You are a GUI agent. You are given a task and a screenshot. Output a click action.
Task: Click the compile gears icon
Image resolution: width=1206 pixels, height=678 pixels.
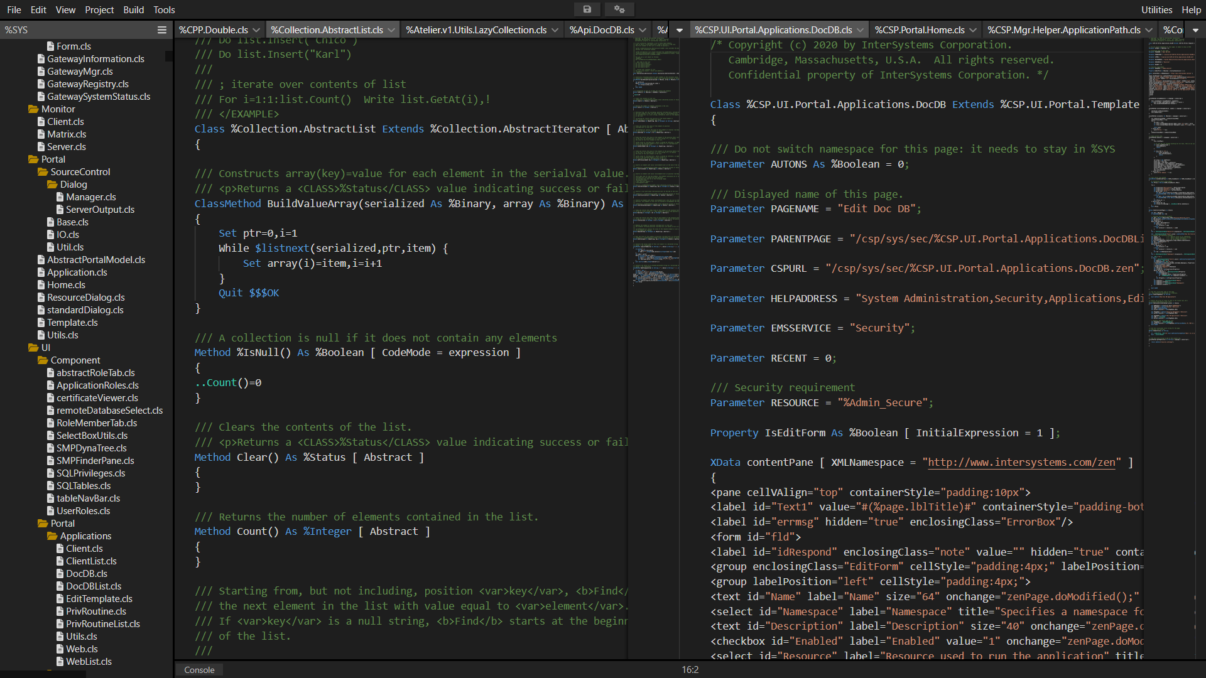(619, 9)
